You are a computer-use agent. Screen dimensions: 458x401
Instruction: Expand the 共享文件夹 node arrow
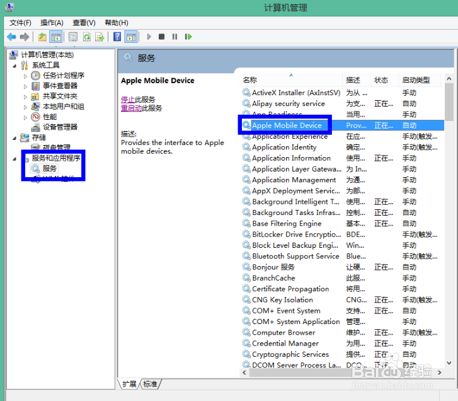25,97
